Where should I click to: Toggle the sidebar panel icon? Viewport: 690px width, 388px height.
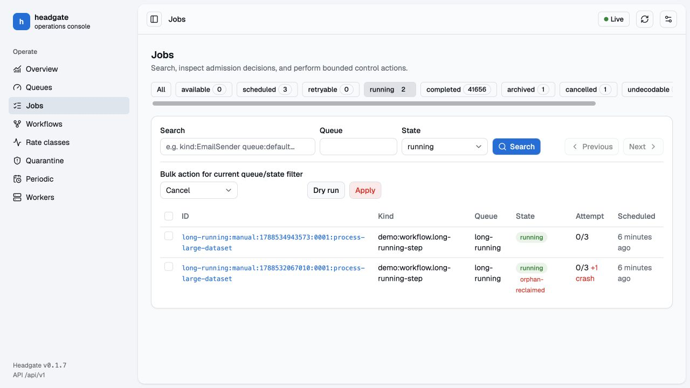[154, 19]
